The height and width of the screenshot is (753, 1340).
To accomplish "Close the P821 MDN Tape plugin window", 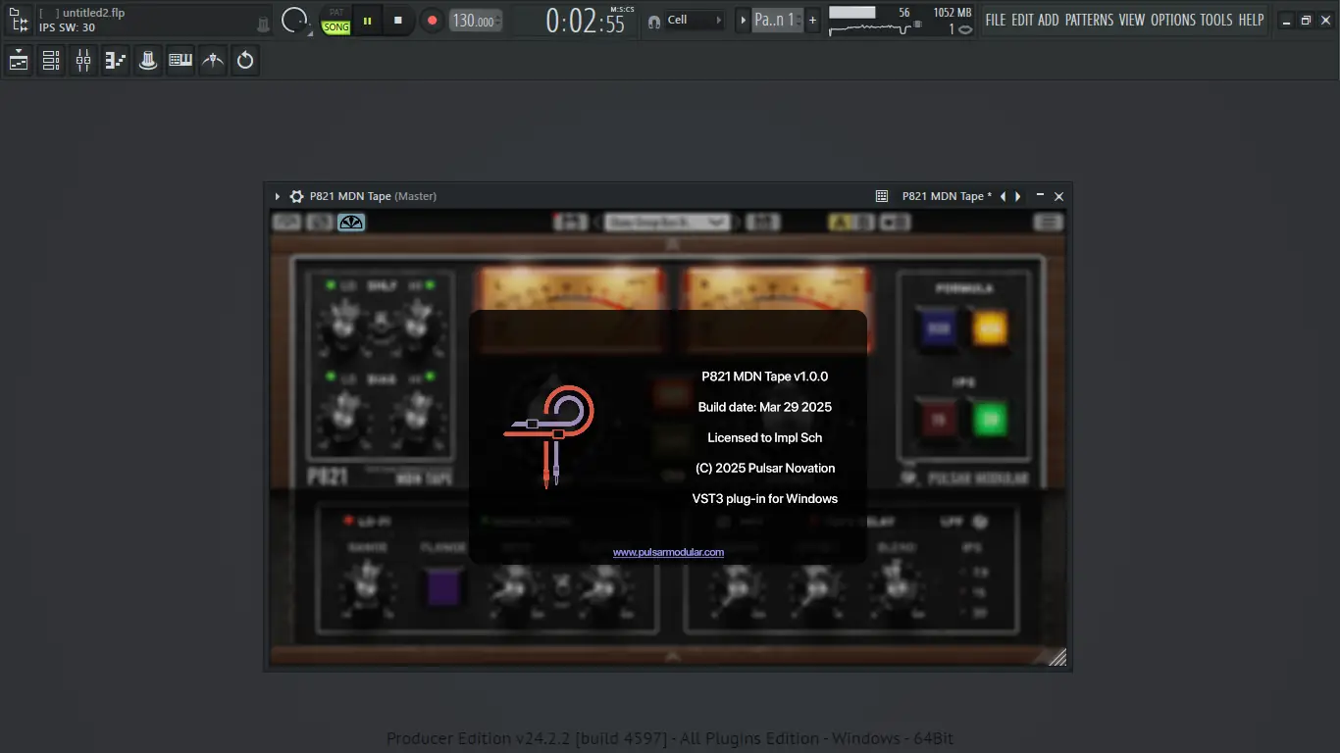I will (x=1058, y=196).
